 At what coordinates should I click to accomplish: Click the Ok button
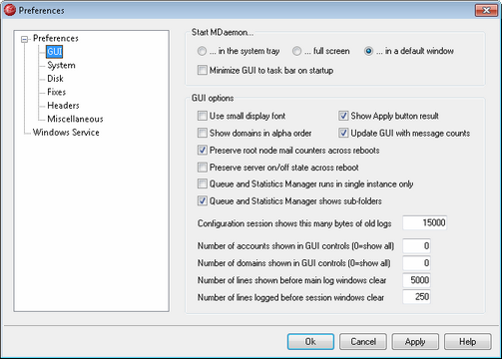pyautogui.click(x=310, y=342)
